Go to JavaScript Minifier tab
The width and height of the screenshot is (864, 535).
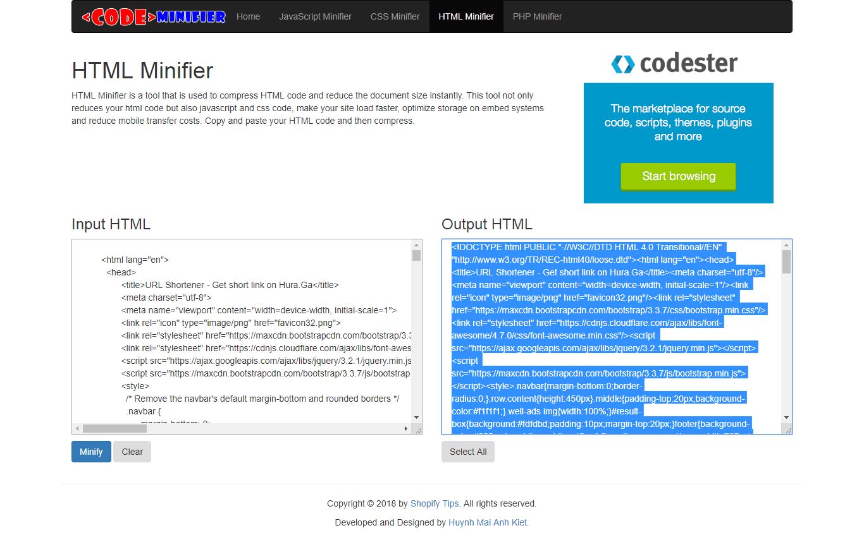click(x=315, y=16)
